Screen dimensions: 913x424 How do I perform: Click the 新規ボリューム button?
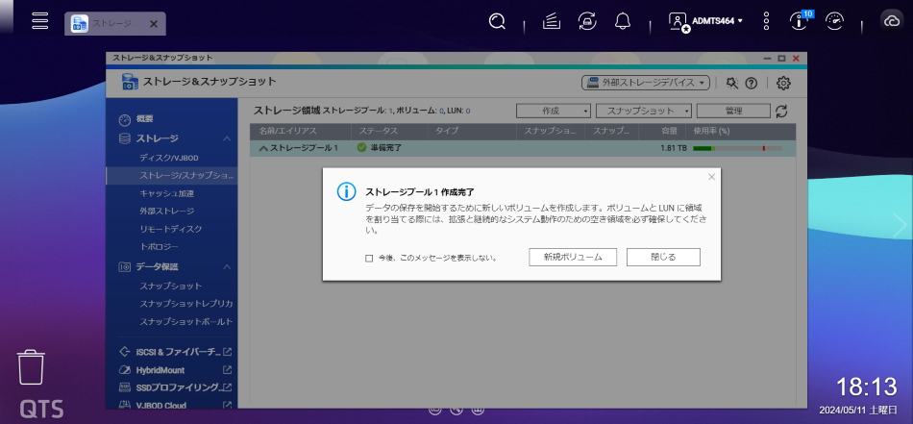pos(573,257)
